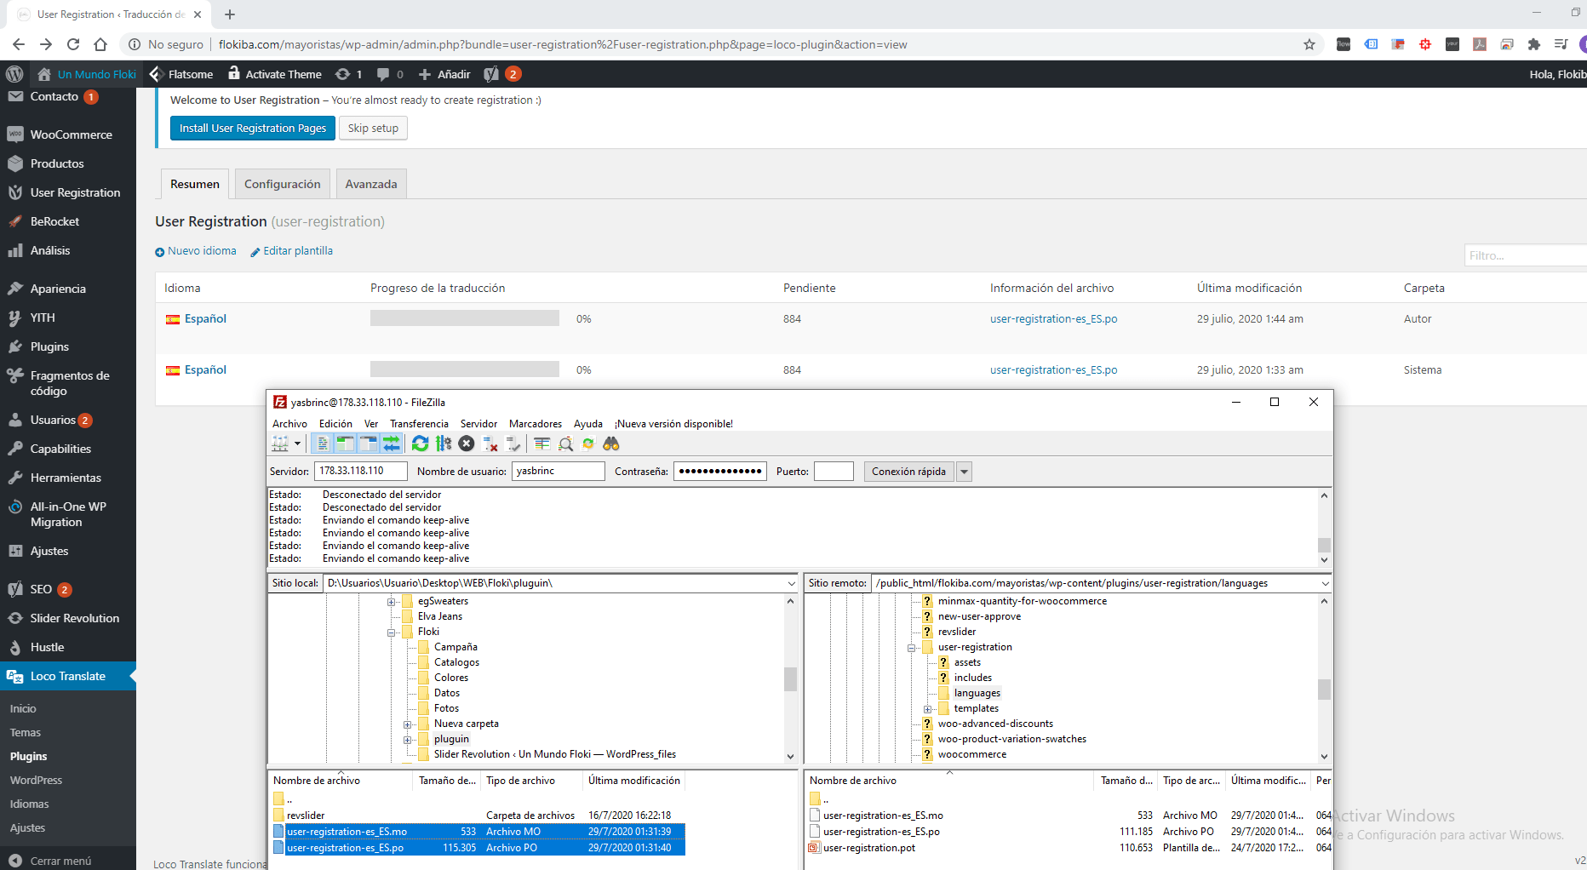Image resolution: width=1587 pixels, height=870 pixels.
Task: Click FileZilla process queue icon
Action: pyautogui.click(x=444, y=444)
